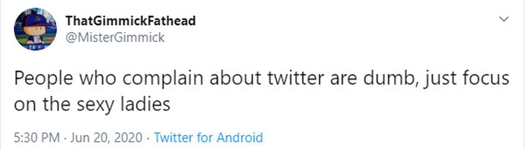Open the tweet options chevron menu
The image size is (528, 150).
click(504, 19)
